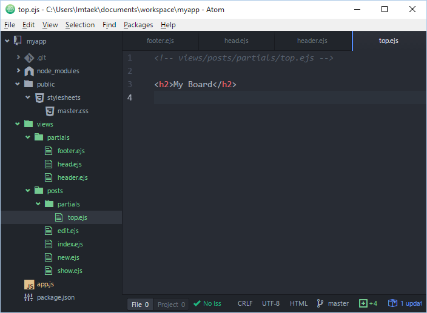Click the UTF-8 encoding selector
Viewport: 427px width, 313px height.
click(x=271, y=303)
